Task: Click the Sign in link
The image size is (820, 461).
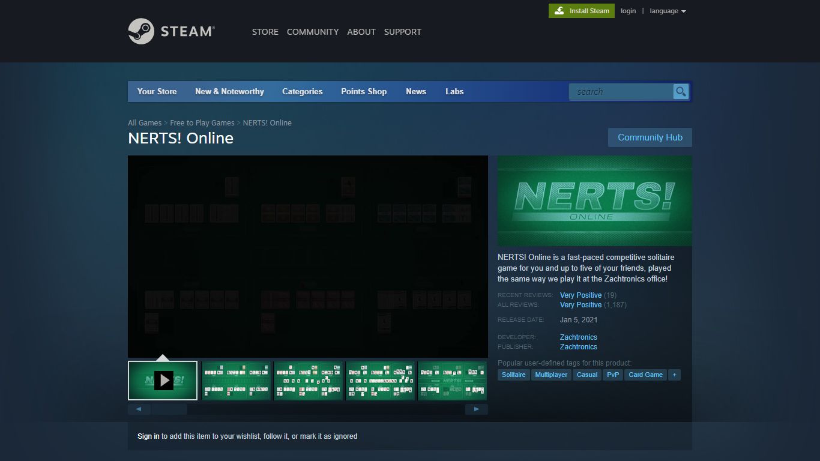Action: click(148, 436)
